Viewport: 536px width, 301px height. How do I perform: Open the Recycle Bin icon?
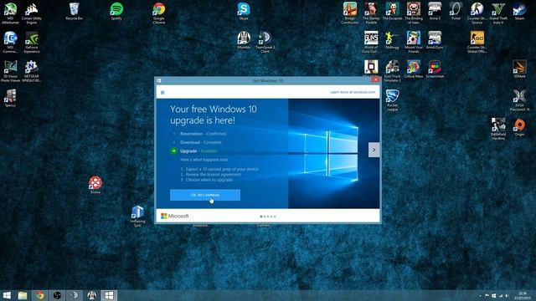tap(75, 11)
